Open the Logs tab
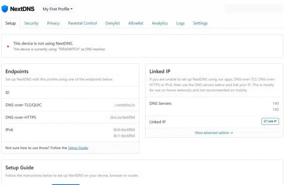 click(180, 23)
